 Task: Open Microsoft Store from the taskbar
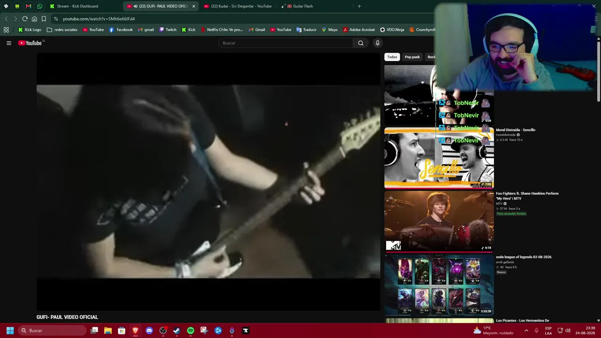tap(122, 330)
